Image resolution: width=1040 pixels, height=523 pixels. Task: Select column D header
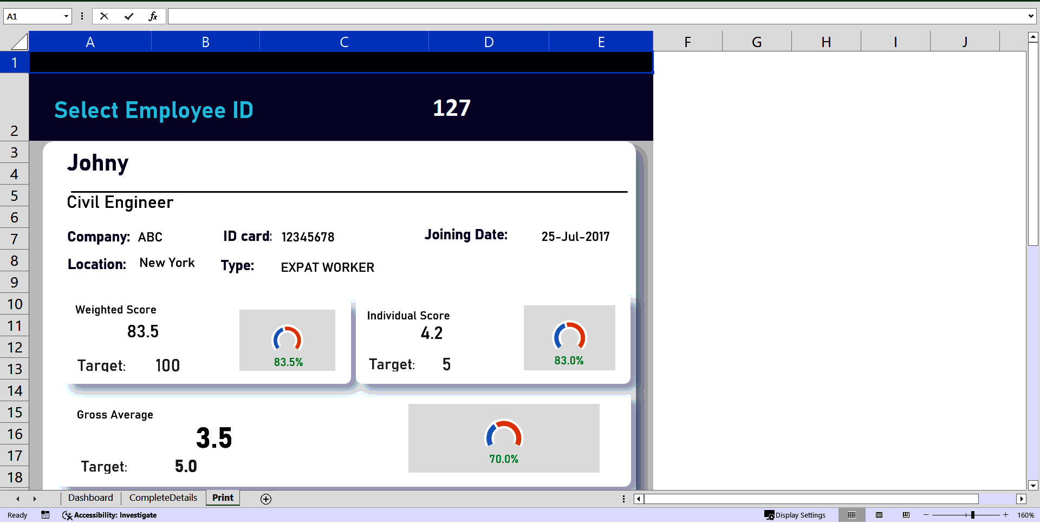click(489, 42)
